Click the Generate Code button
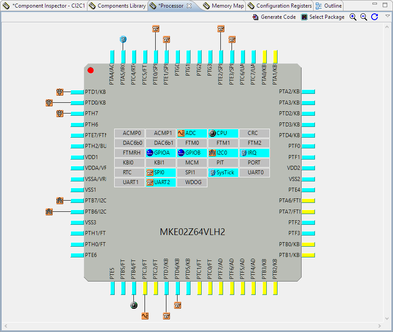Image resolution: width=393 pixels, height=332 pixels. point(274,17)
